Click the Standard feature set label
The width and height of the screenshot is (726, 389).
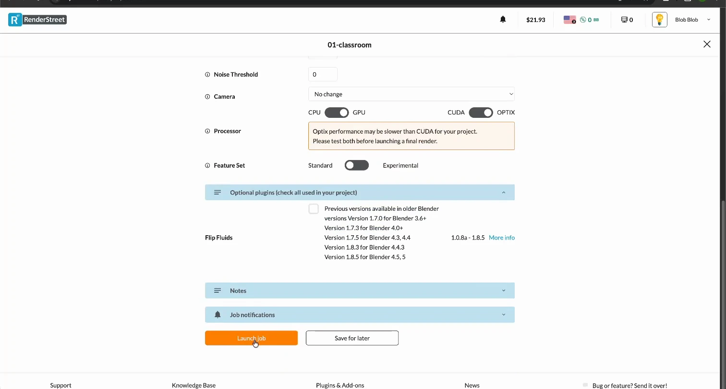click(x=320, y=165)
